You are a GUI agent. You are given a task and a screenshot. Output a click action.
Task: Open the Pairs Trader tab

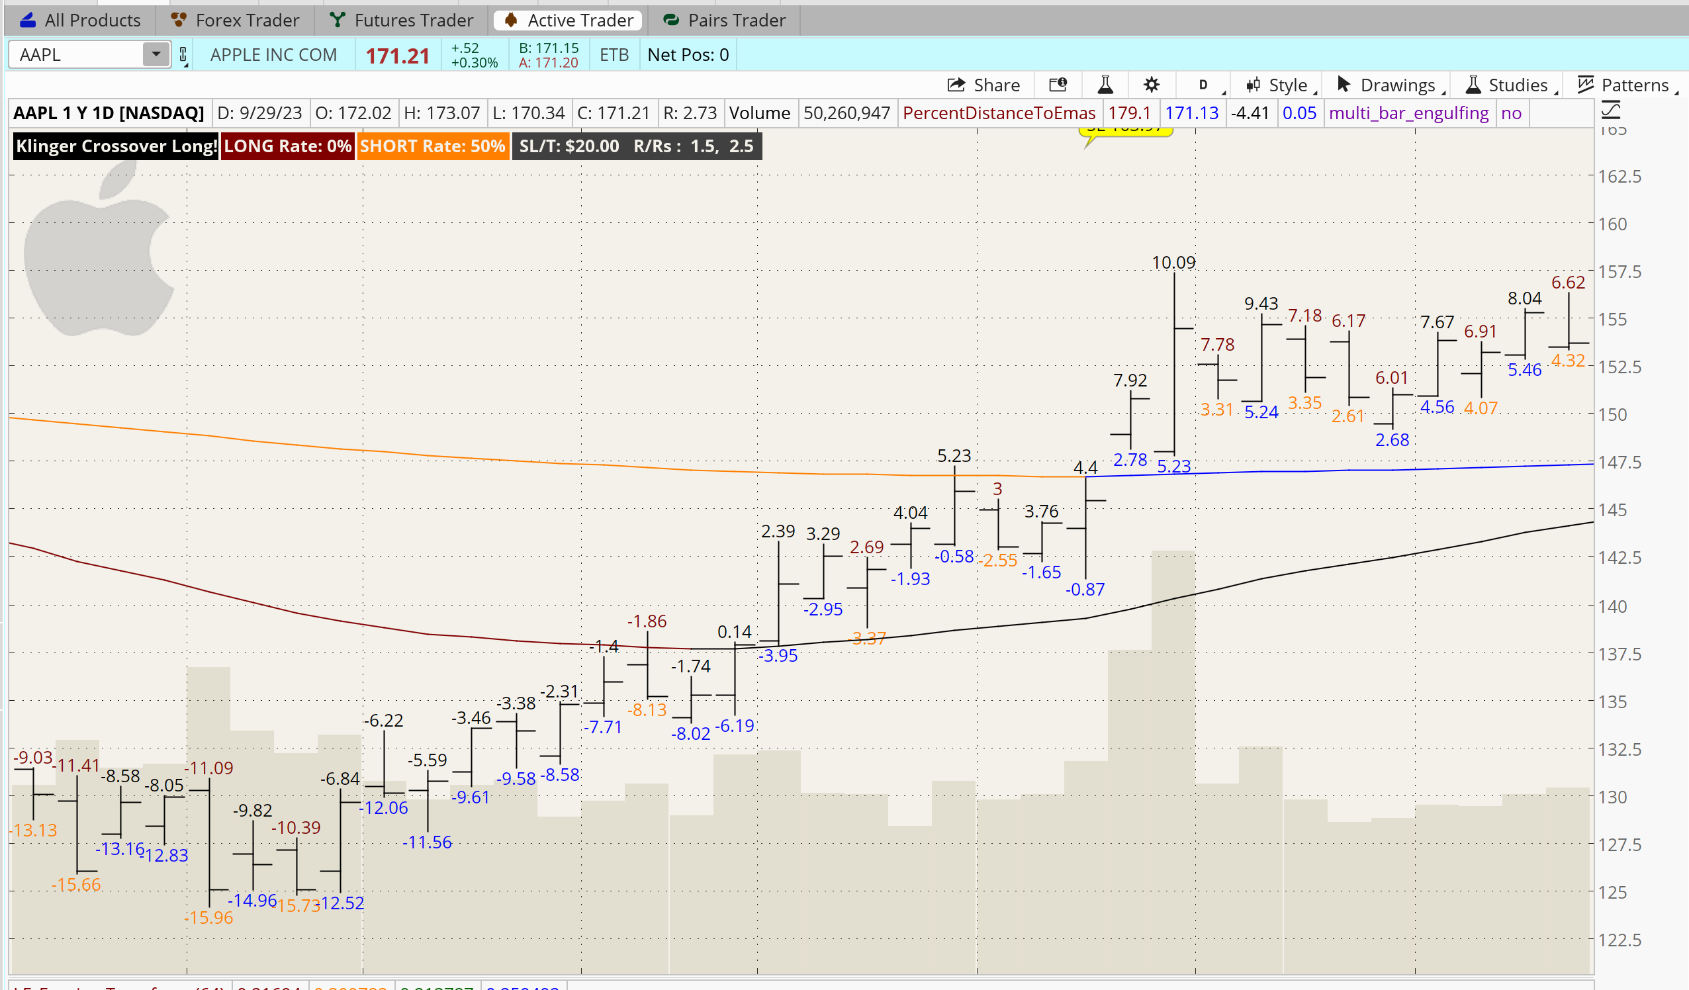pos(724,20)
